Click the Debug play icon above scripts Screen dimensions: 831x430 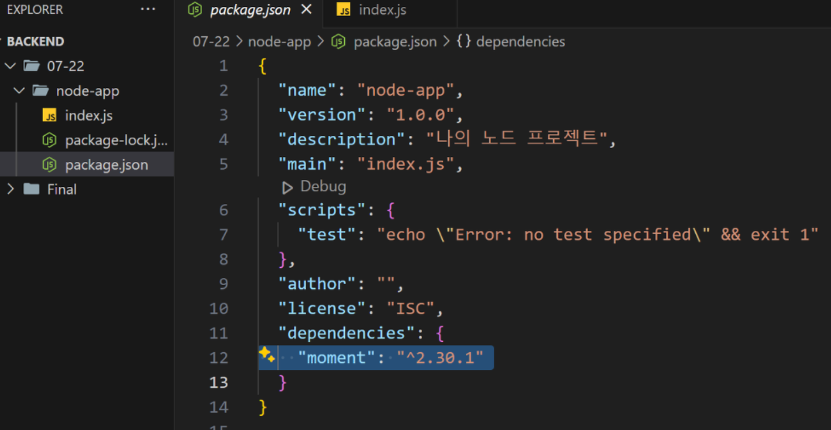287,187
